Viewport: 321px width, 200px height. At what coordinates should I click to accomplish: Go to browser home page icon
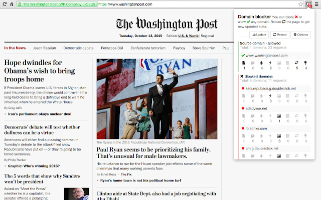[x=12, y=4]
